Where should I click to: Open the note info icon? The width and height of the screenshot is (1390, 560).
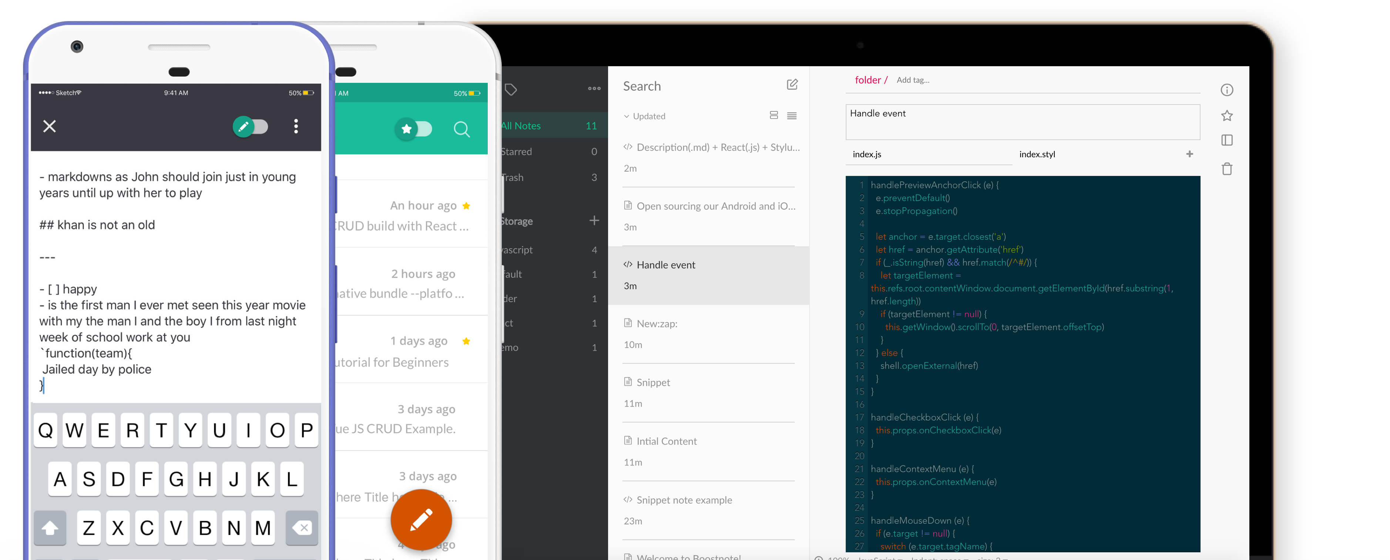coord(1226,90)
